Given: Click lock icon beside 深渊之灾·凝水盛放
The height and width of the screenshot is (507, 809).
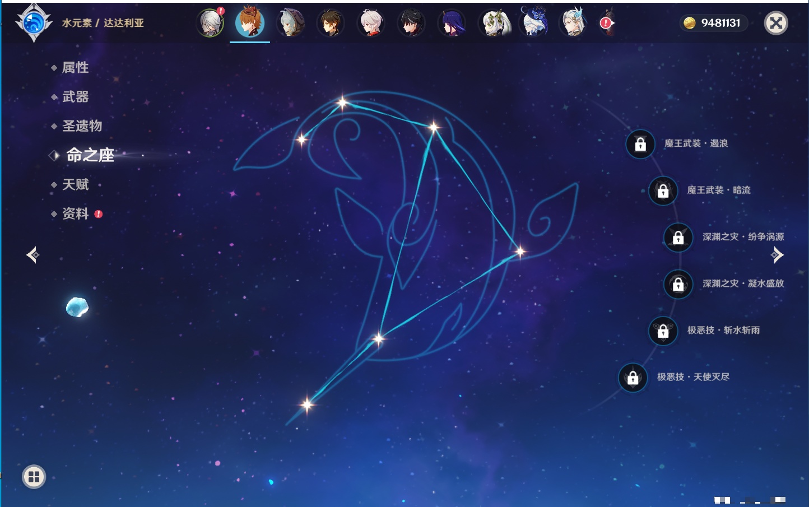Looking at the screenshot, I should coord(678,284).
